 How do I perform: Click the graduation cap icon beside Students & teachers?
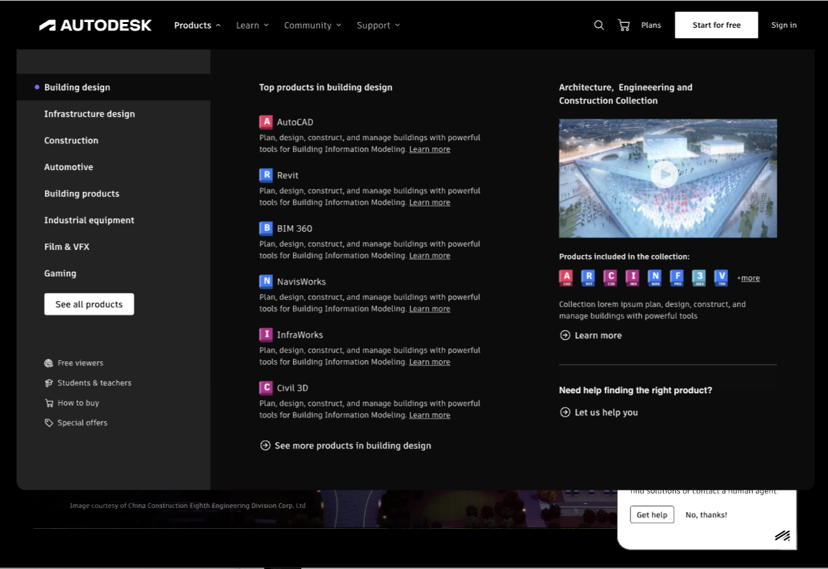[49, 383]
